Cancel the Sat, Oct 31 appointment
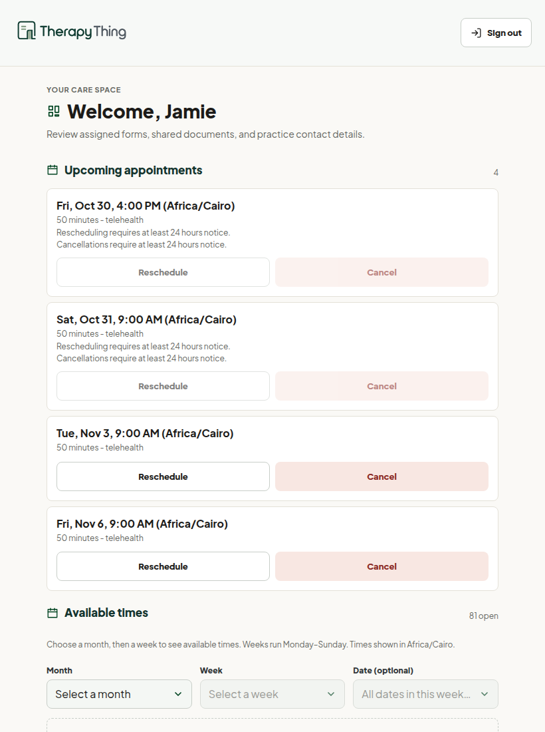Viewport: 545px width, 732px height. tap(381, 386)
